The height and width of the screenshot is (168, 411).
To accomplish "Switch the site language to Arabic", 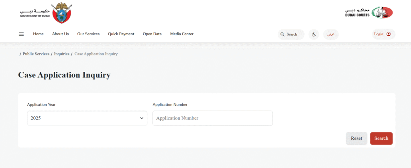I will (331, 34).
